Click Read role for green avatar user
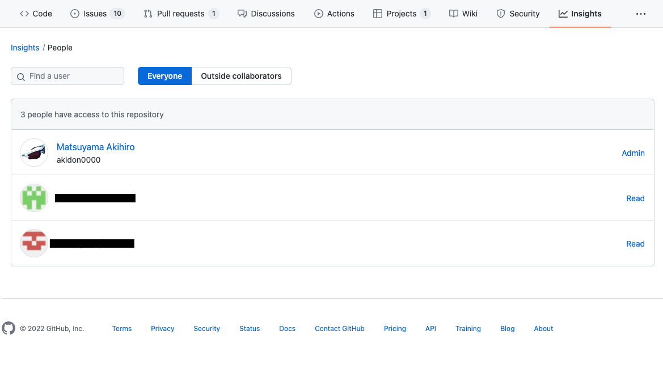 pyautogui.click(x=635, y=198)
